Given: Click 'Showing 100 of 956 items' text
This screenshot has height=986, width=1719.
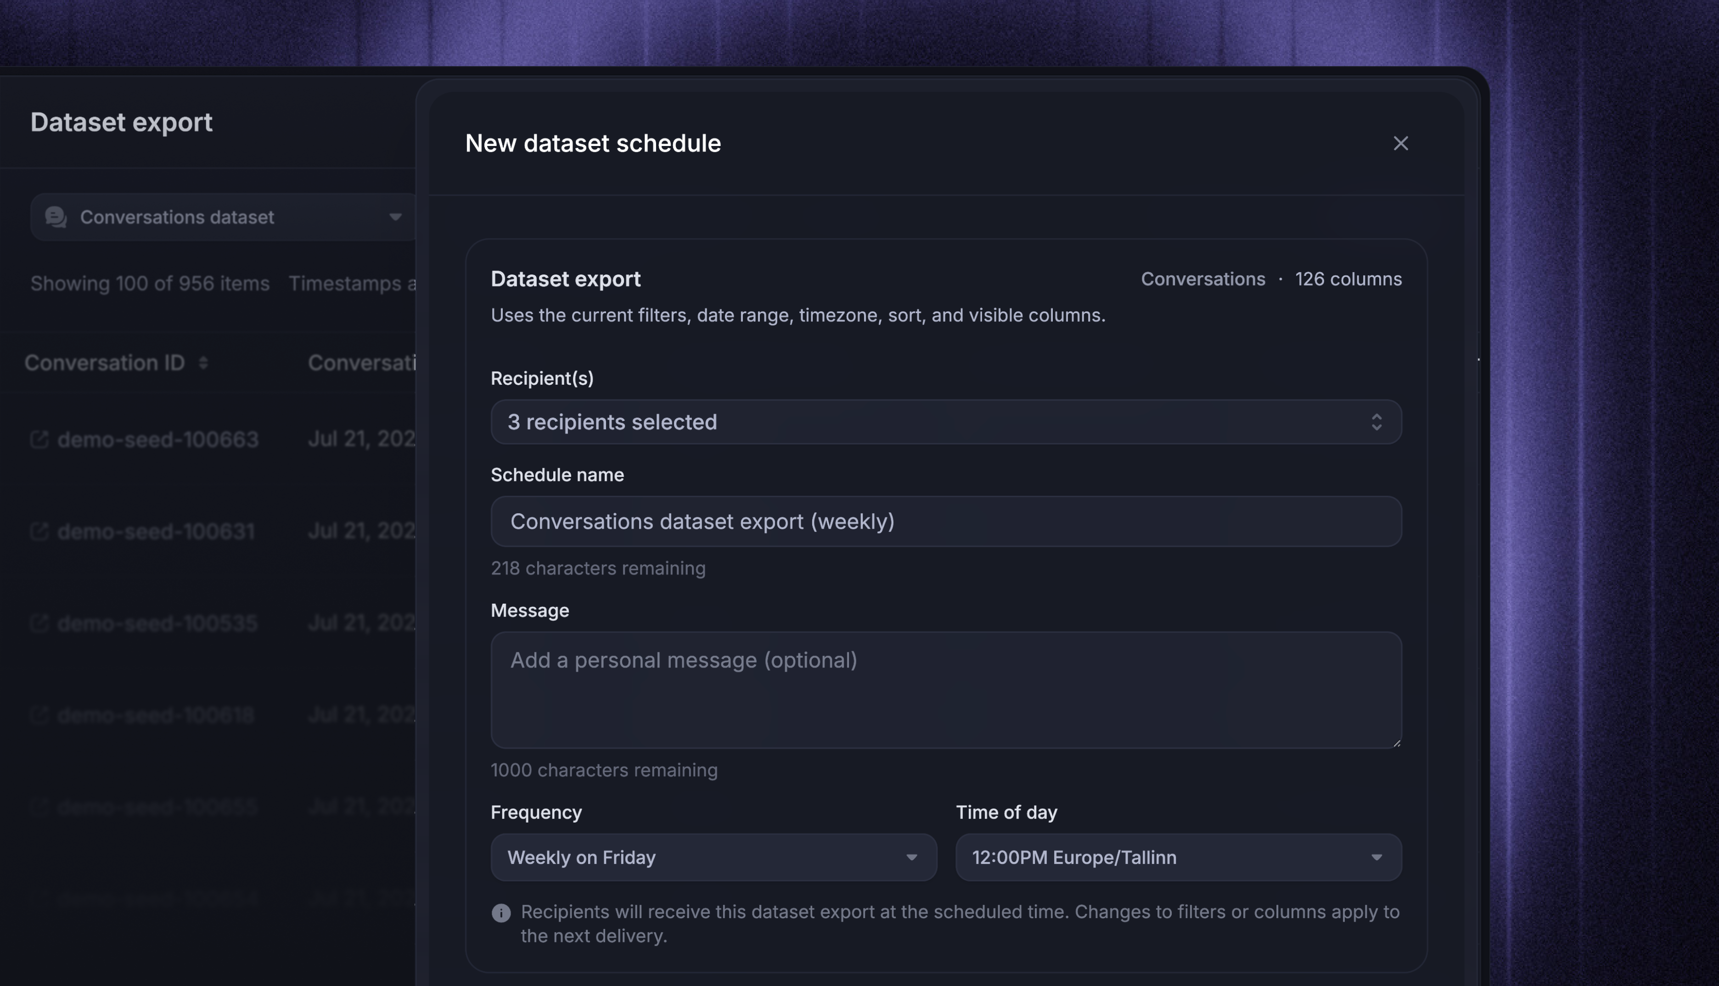Looking at the screenshot, I should click(x=150, y=283).
